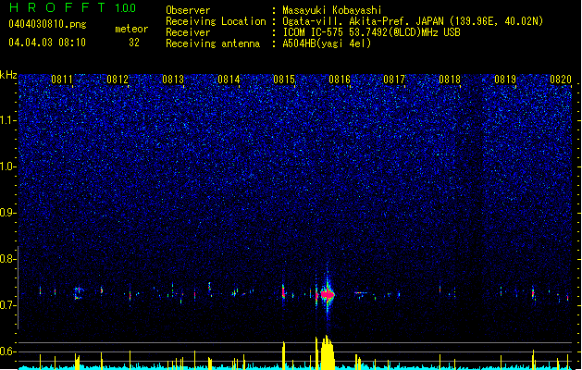This screenshot has height=370, width=582.
Task: Click the tallest yellow power peak below 0816
Action: point(327,352)
